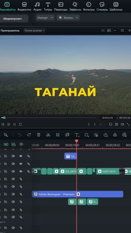Viewport: 131px width, 233px height.
Task: Click the toolbar icon between rectangle and speed tools
Action: pos(96,135)
